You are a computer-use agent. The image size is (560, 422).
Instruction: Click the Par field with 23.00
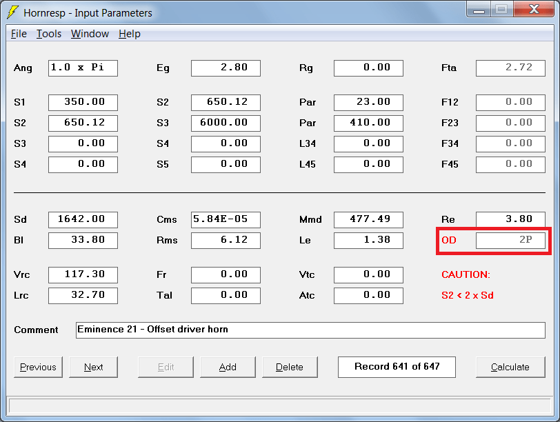[x=368, y=103]
